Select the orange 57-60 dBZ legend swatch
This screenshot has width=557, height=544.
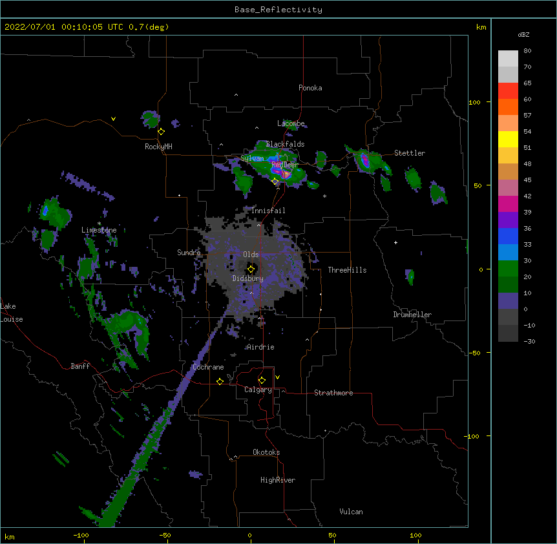pos(508,107)
